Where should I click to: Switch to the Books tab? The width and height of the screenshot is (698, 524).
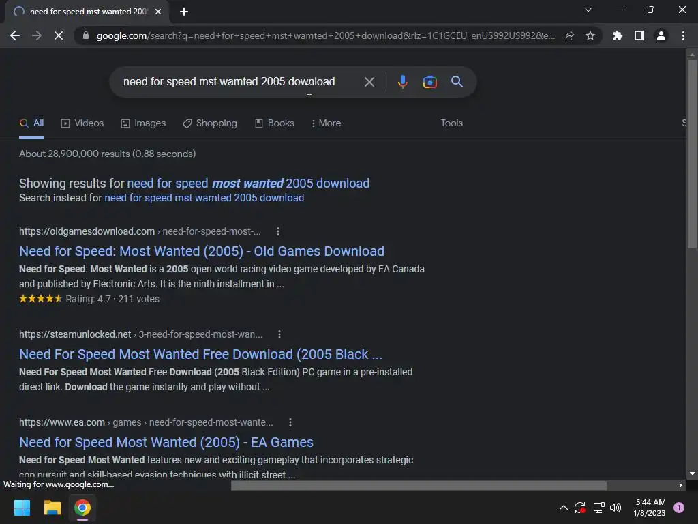point(274,123)
